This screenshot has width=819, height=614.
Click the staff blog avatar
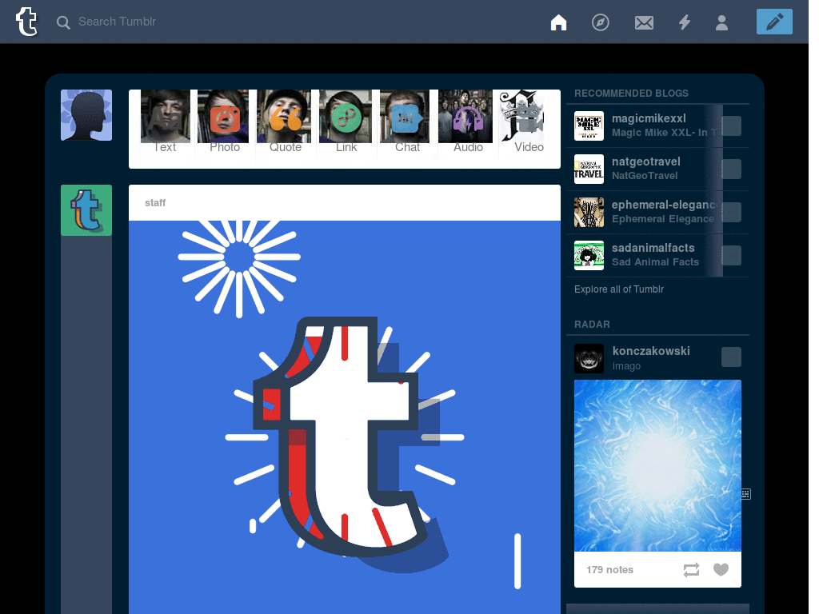pos(86,210)
